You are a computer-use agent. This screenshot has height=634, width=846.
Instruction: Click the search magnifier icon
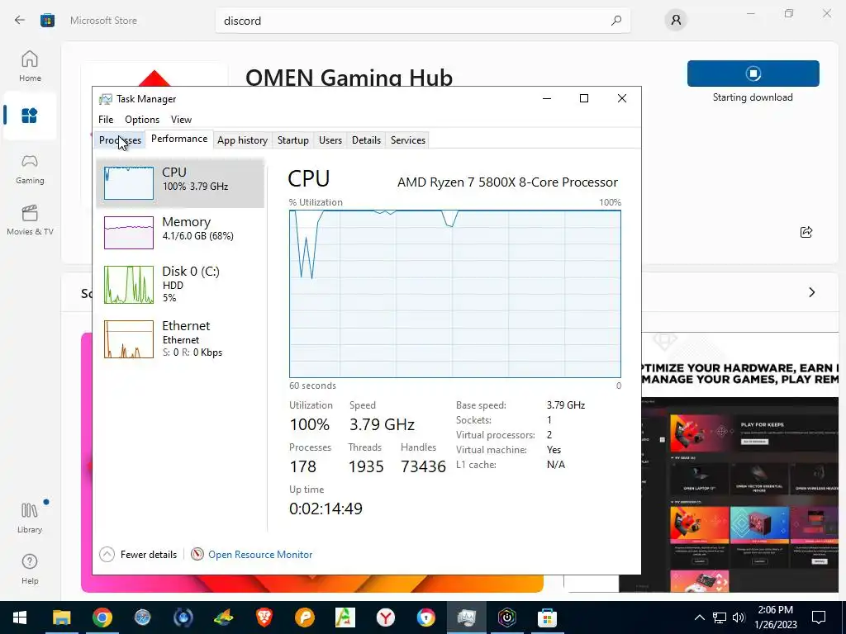tap(616, 21)
